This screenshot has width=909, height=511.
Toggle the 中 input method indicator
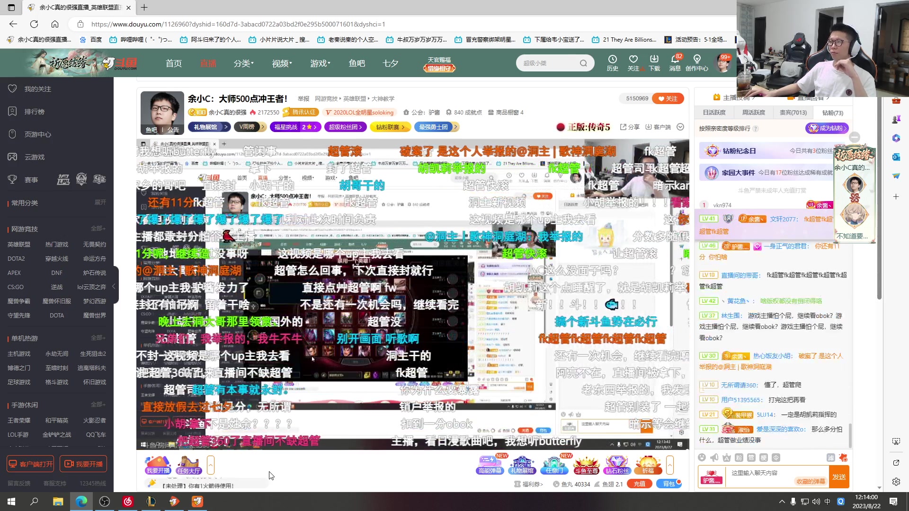828,502
